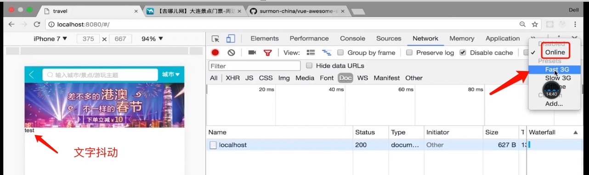Switch to large request rows view icon
The height and width of the screenshot is (175, 589).
pyautogui.click(x=311, y=53)
